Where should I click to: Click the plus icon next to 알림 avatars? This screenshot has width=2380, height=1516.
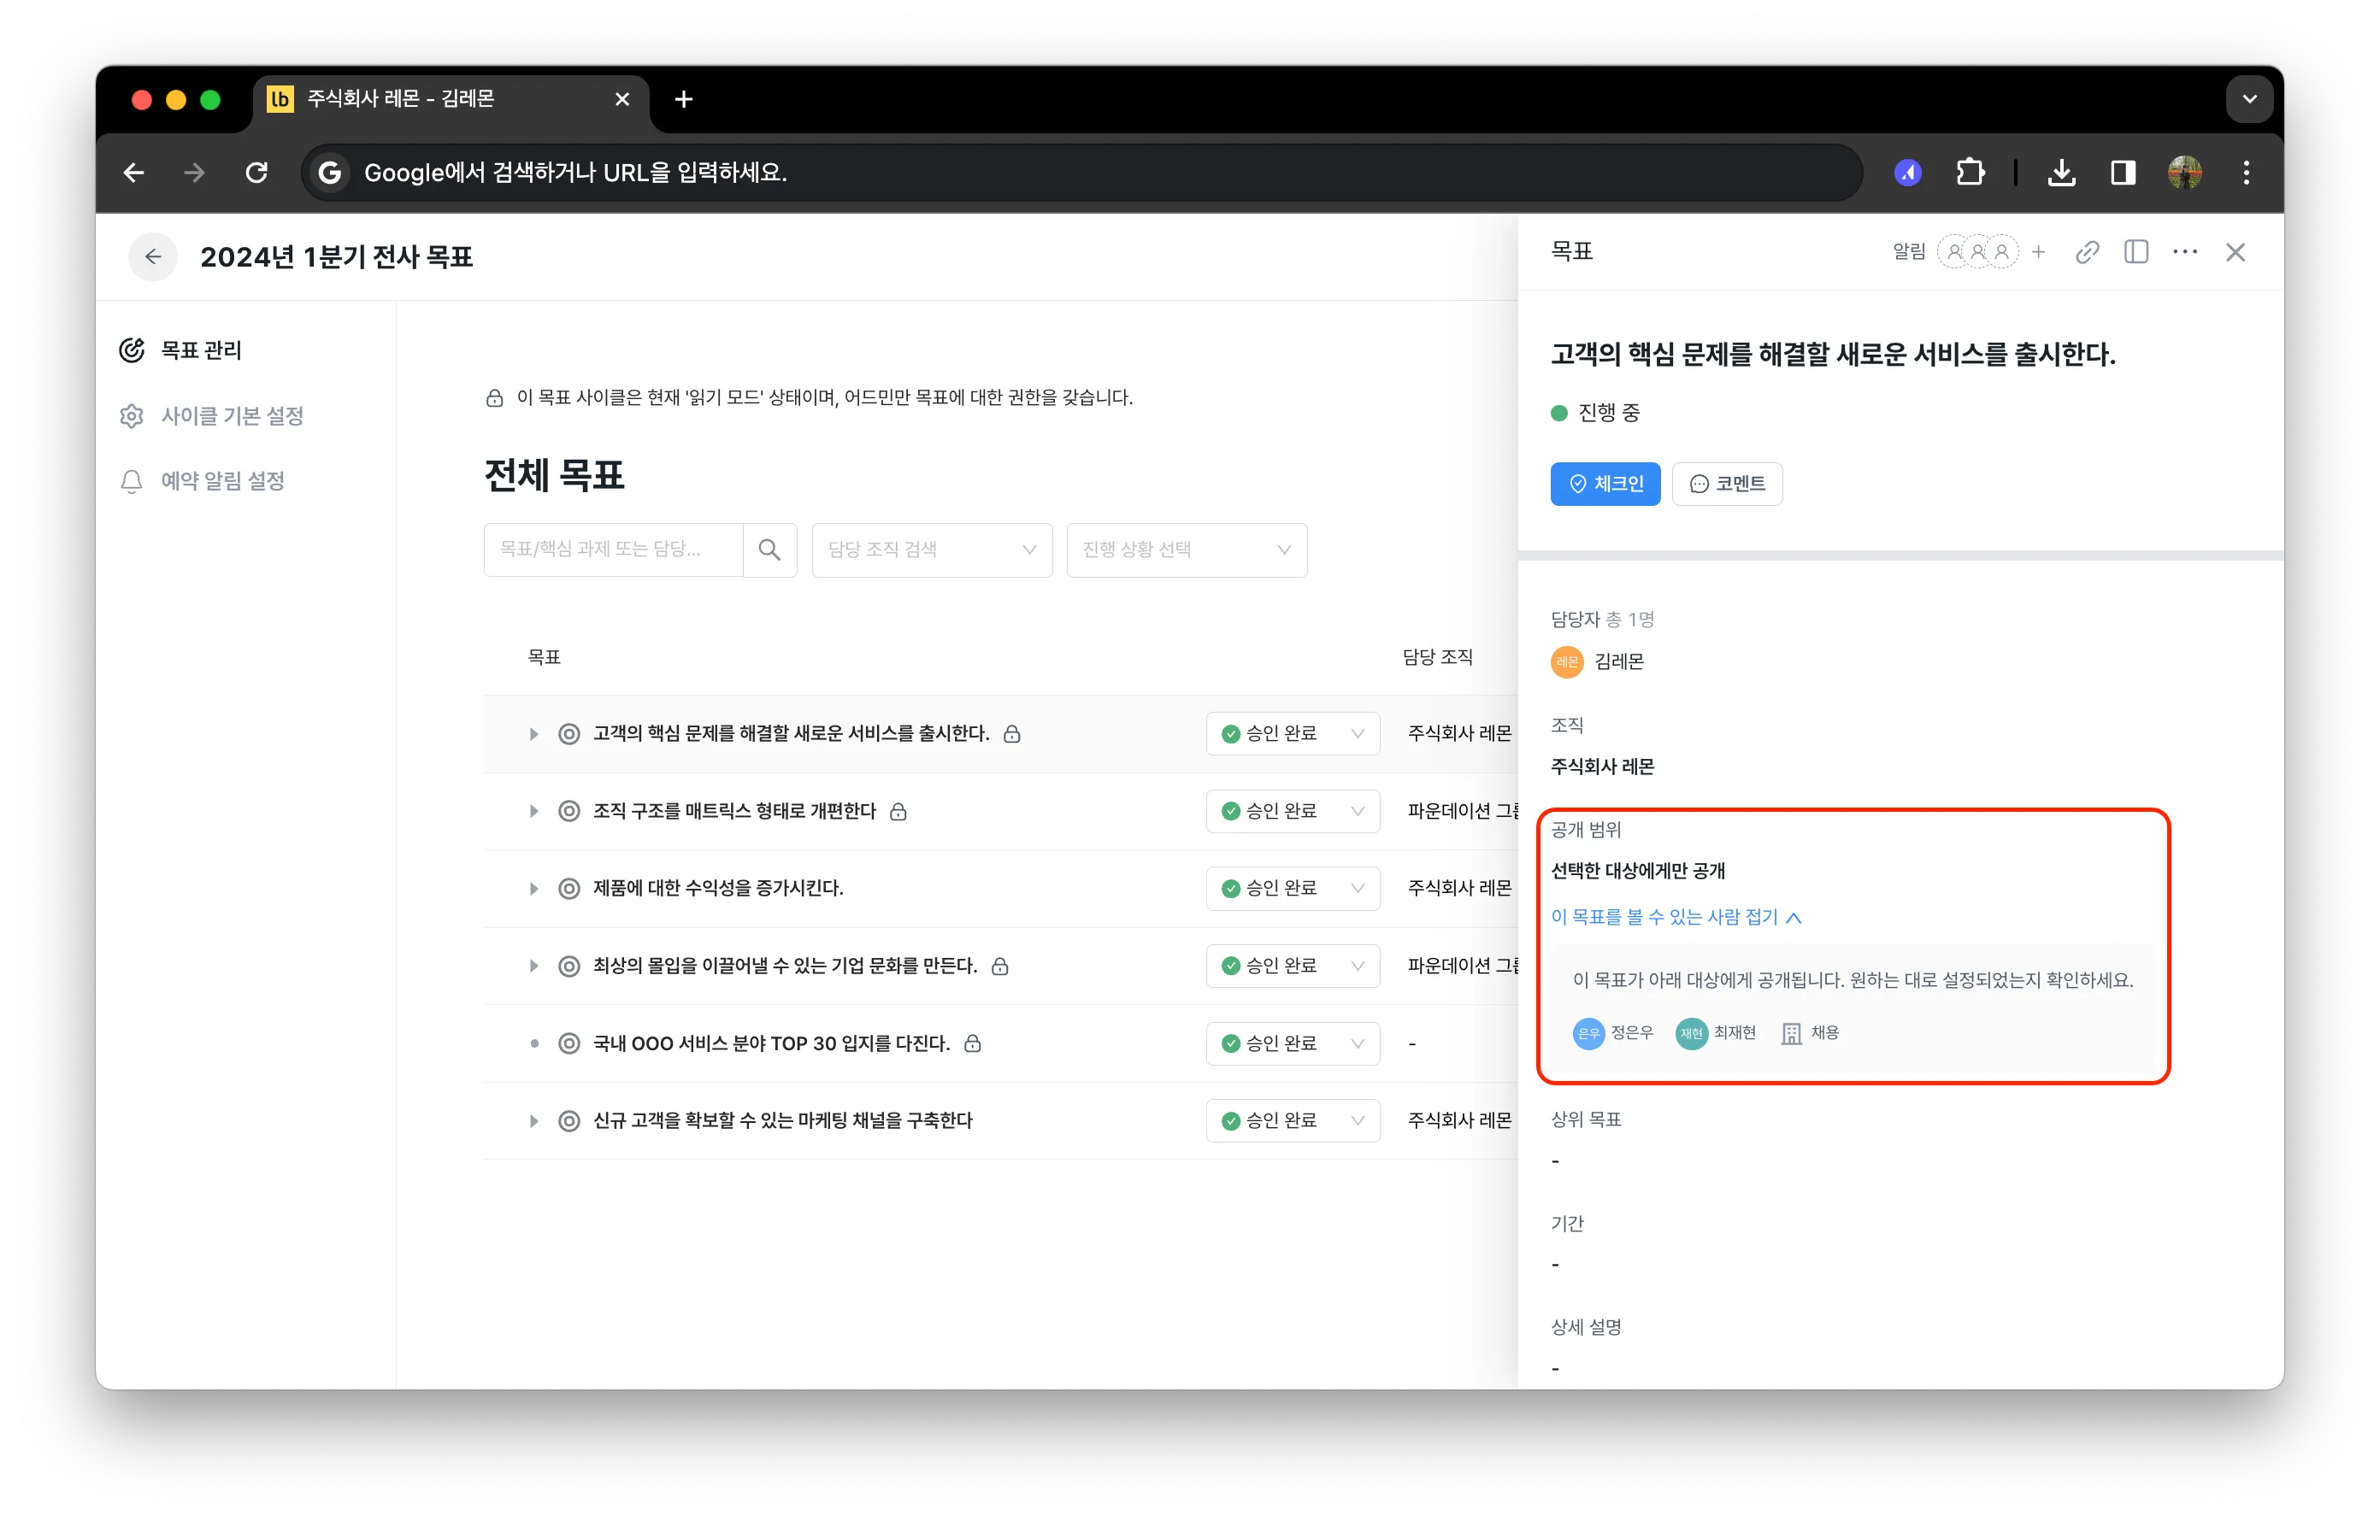(x=2039, y=252)
